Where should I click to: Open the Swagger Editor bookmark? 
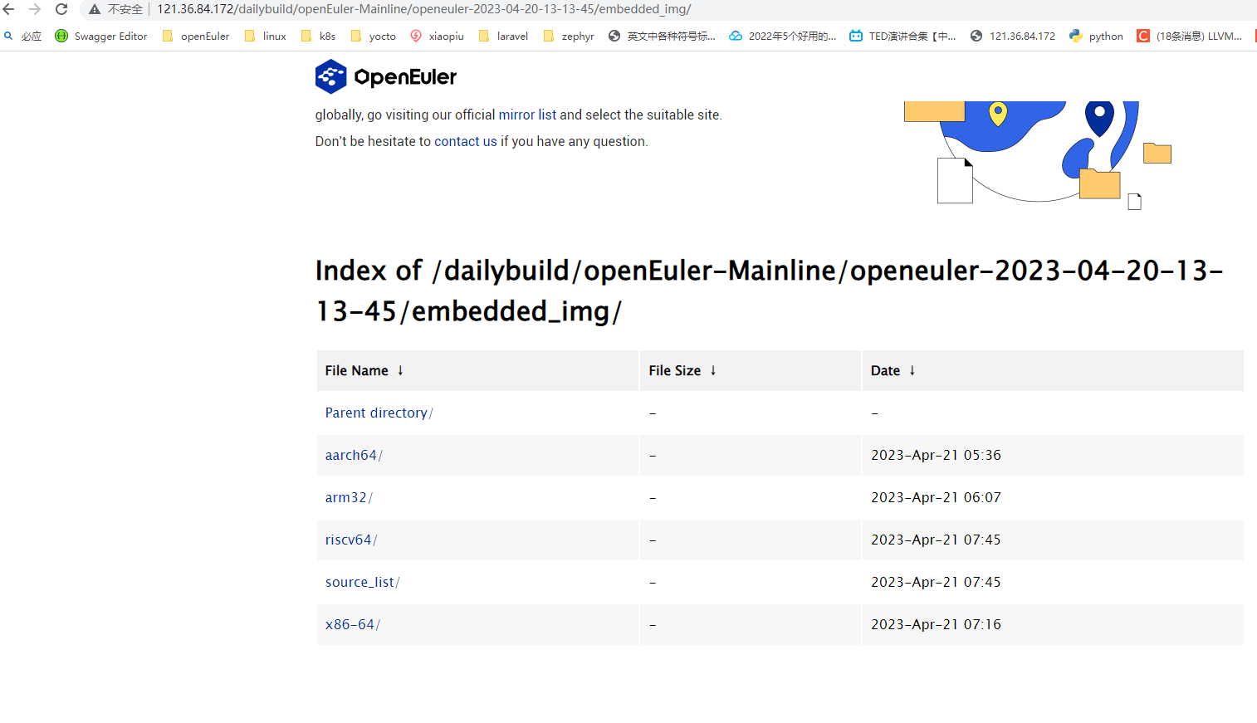[x=101, y=36]
